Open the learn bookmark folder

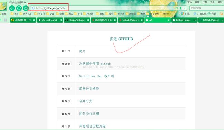coord(164,14)
